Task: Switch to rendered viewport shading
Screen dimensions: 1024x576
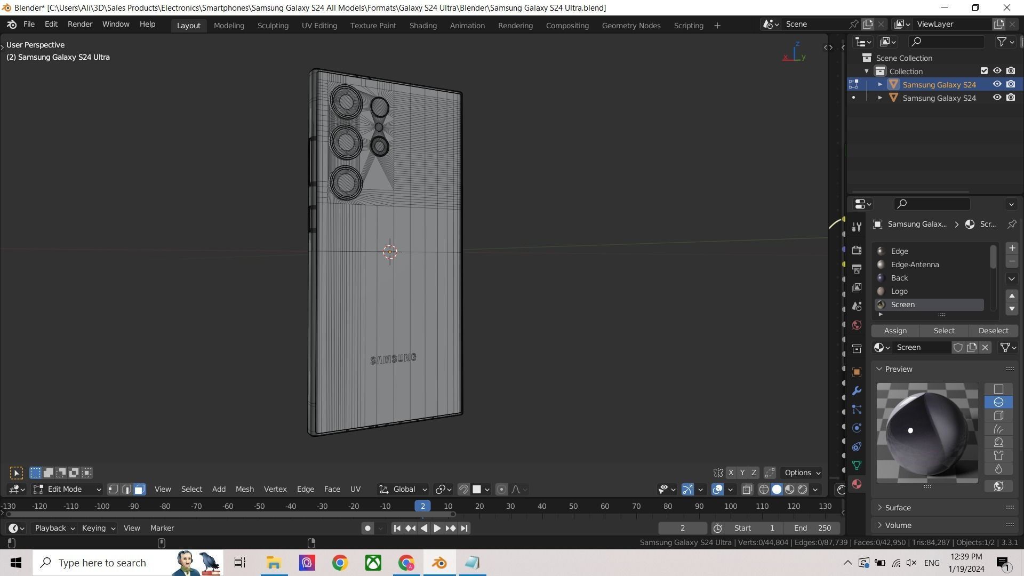Action: (x=802, y=489)
